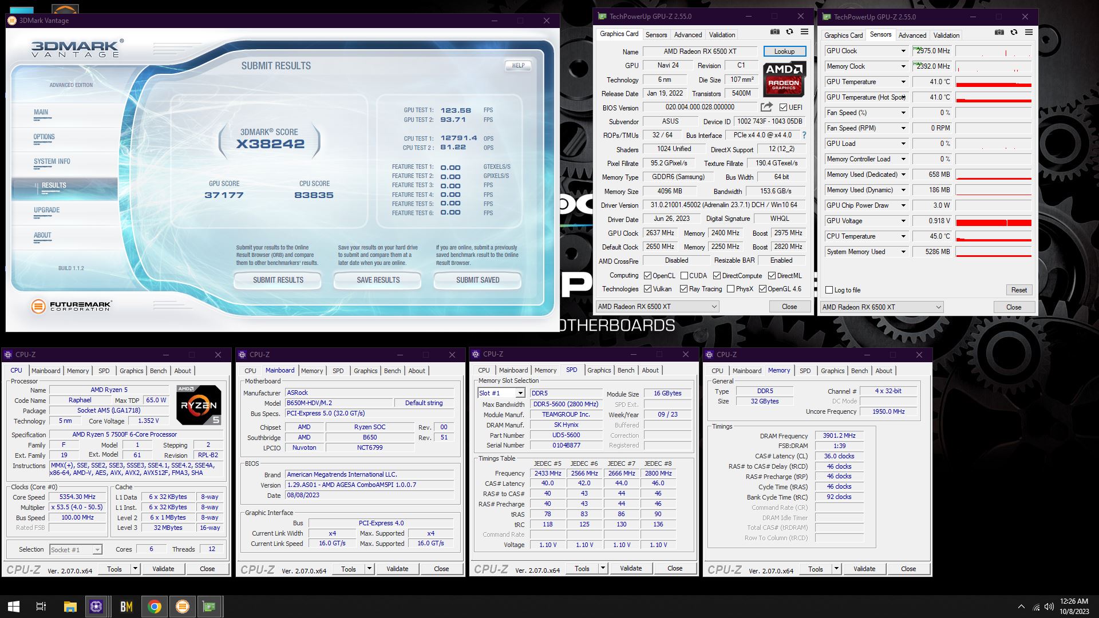Select SYSTEM INFO in 3DMark Vantage sidebar
The width and height of the screenshot is (1099, 618).
[x=52, y=161]
